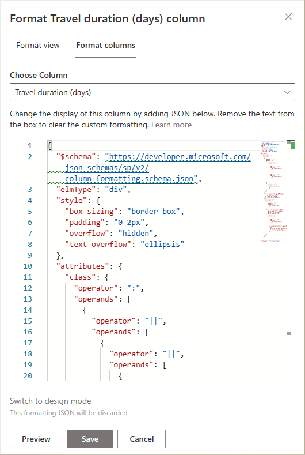Viewport: 305px width, 455px height.
Task: Click the "padding" key
Action: pos(83,222)
